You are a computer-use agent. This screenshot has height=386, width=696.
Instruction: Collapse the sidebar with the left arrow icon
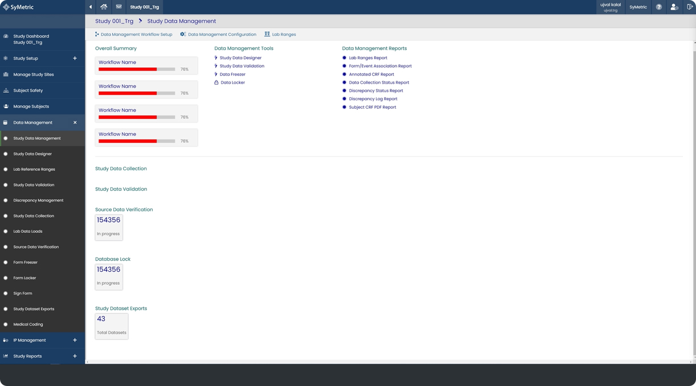(x=91, y=7)
